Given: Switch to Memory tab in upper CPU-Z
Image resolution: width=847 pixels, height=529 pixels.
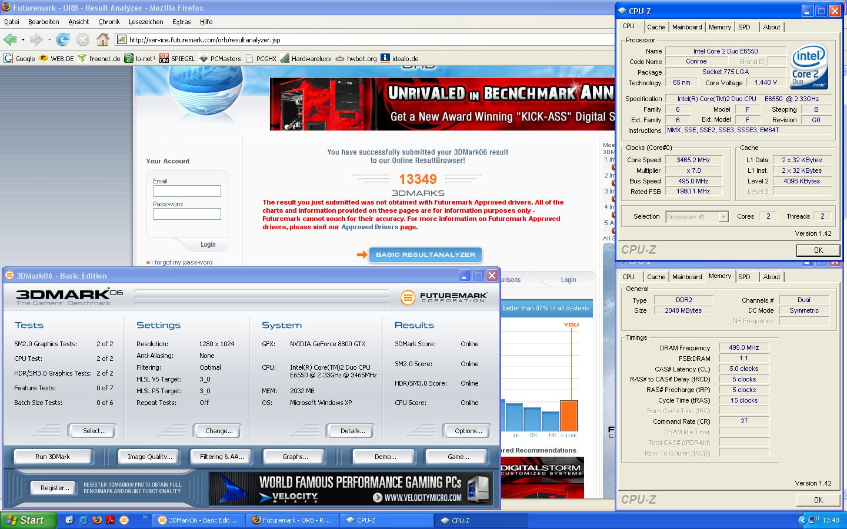Looking at the screenshot, I should 720,27.
